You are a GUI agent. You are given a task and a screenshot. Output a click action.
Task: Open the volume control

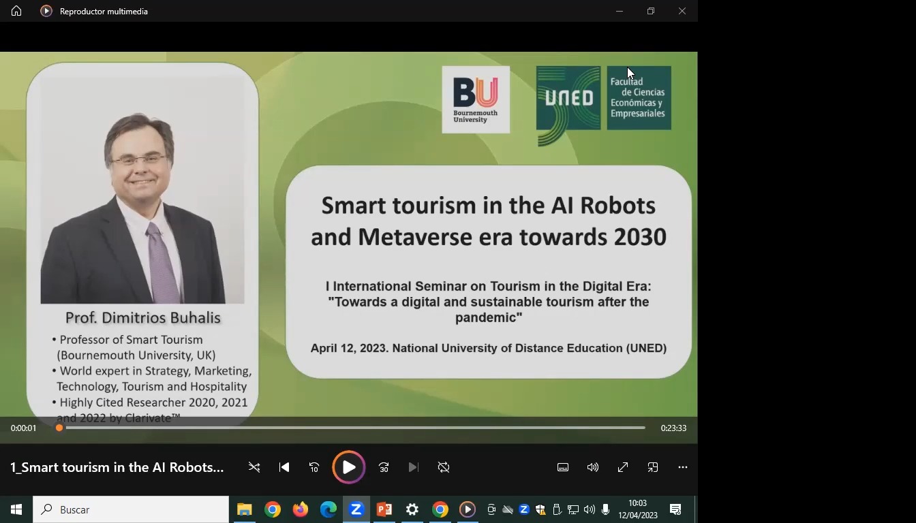pyautogui.click(x=593, y=467)
